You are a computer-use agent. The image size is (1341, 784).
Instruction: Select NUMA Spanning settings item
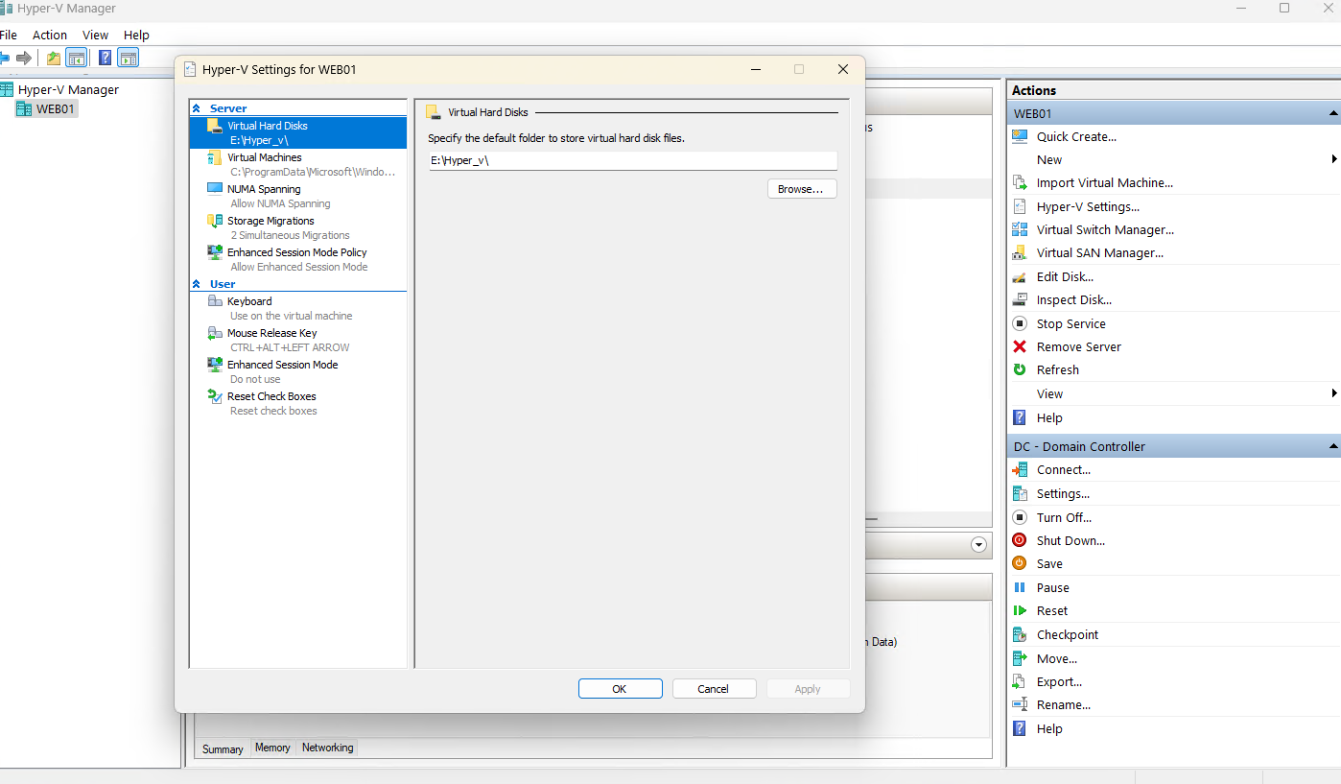pos(264,189)
